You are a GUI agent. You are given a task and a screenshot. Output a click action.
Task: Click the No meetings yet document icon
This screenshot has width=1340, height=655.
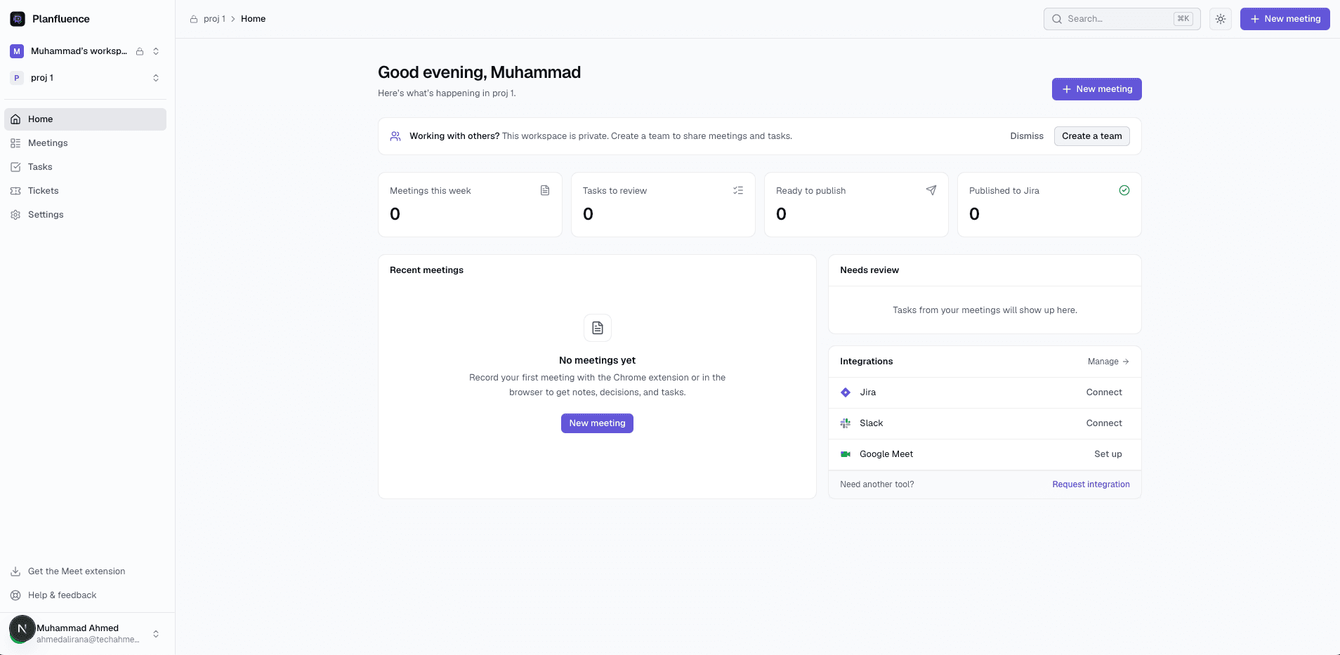pos(598,328)
